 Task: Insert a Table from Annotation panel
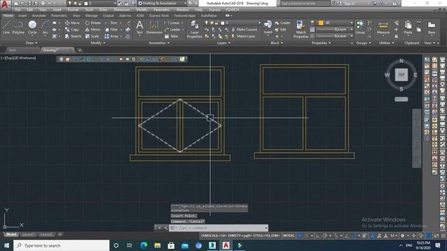pyautogui.click(x=171, y=36)
